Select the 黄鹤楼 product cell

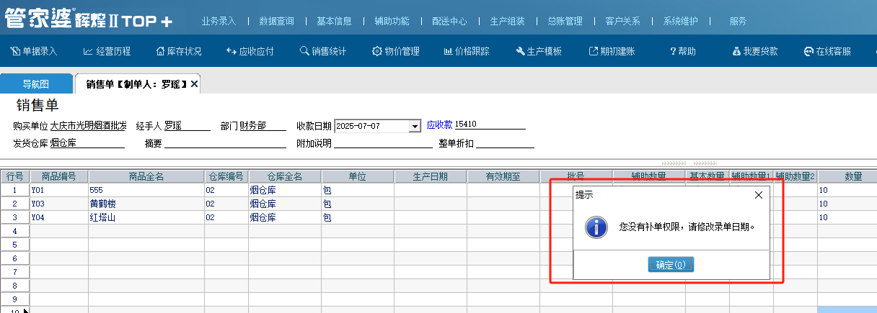pos(146,204)
